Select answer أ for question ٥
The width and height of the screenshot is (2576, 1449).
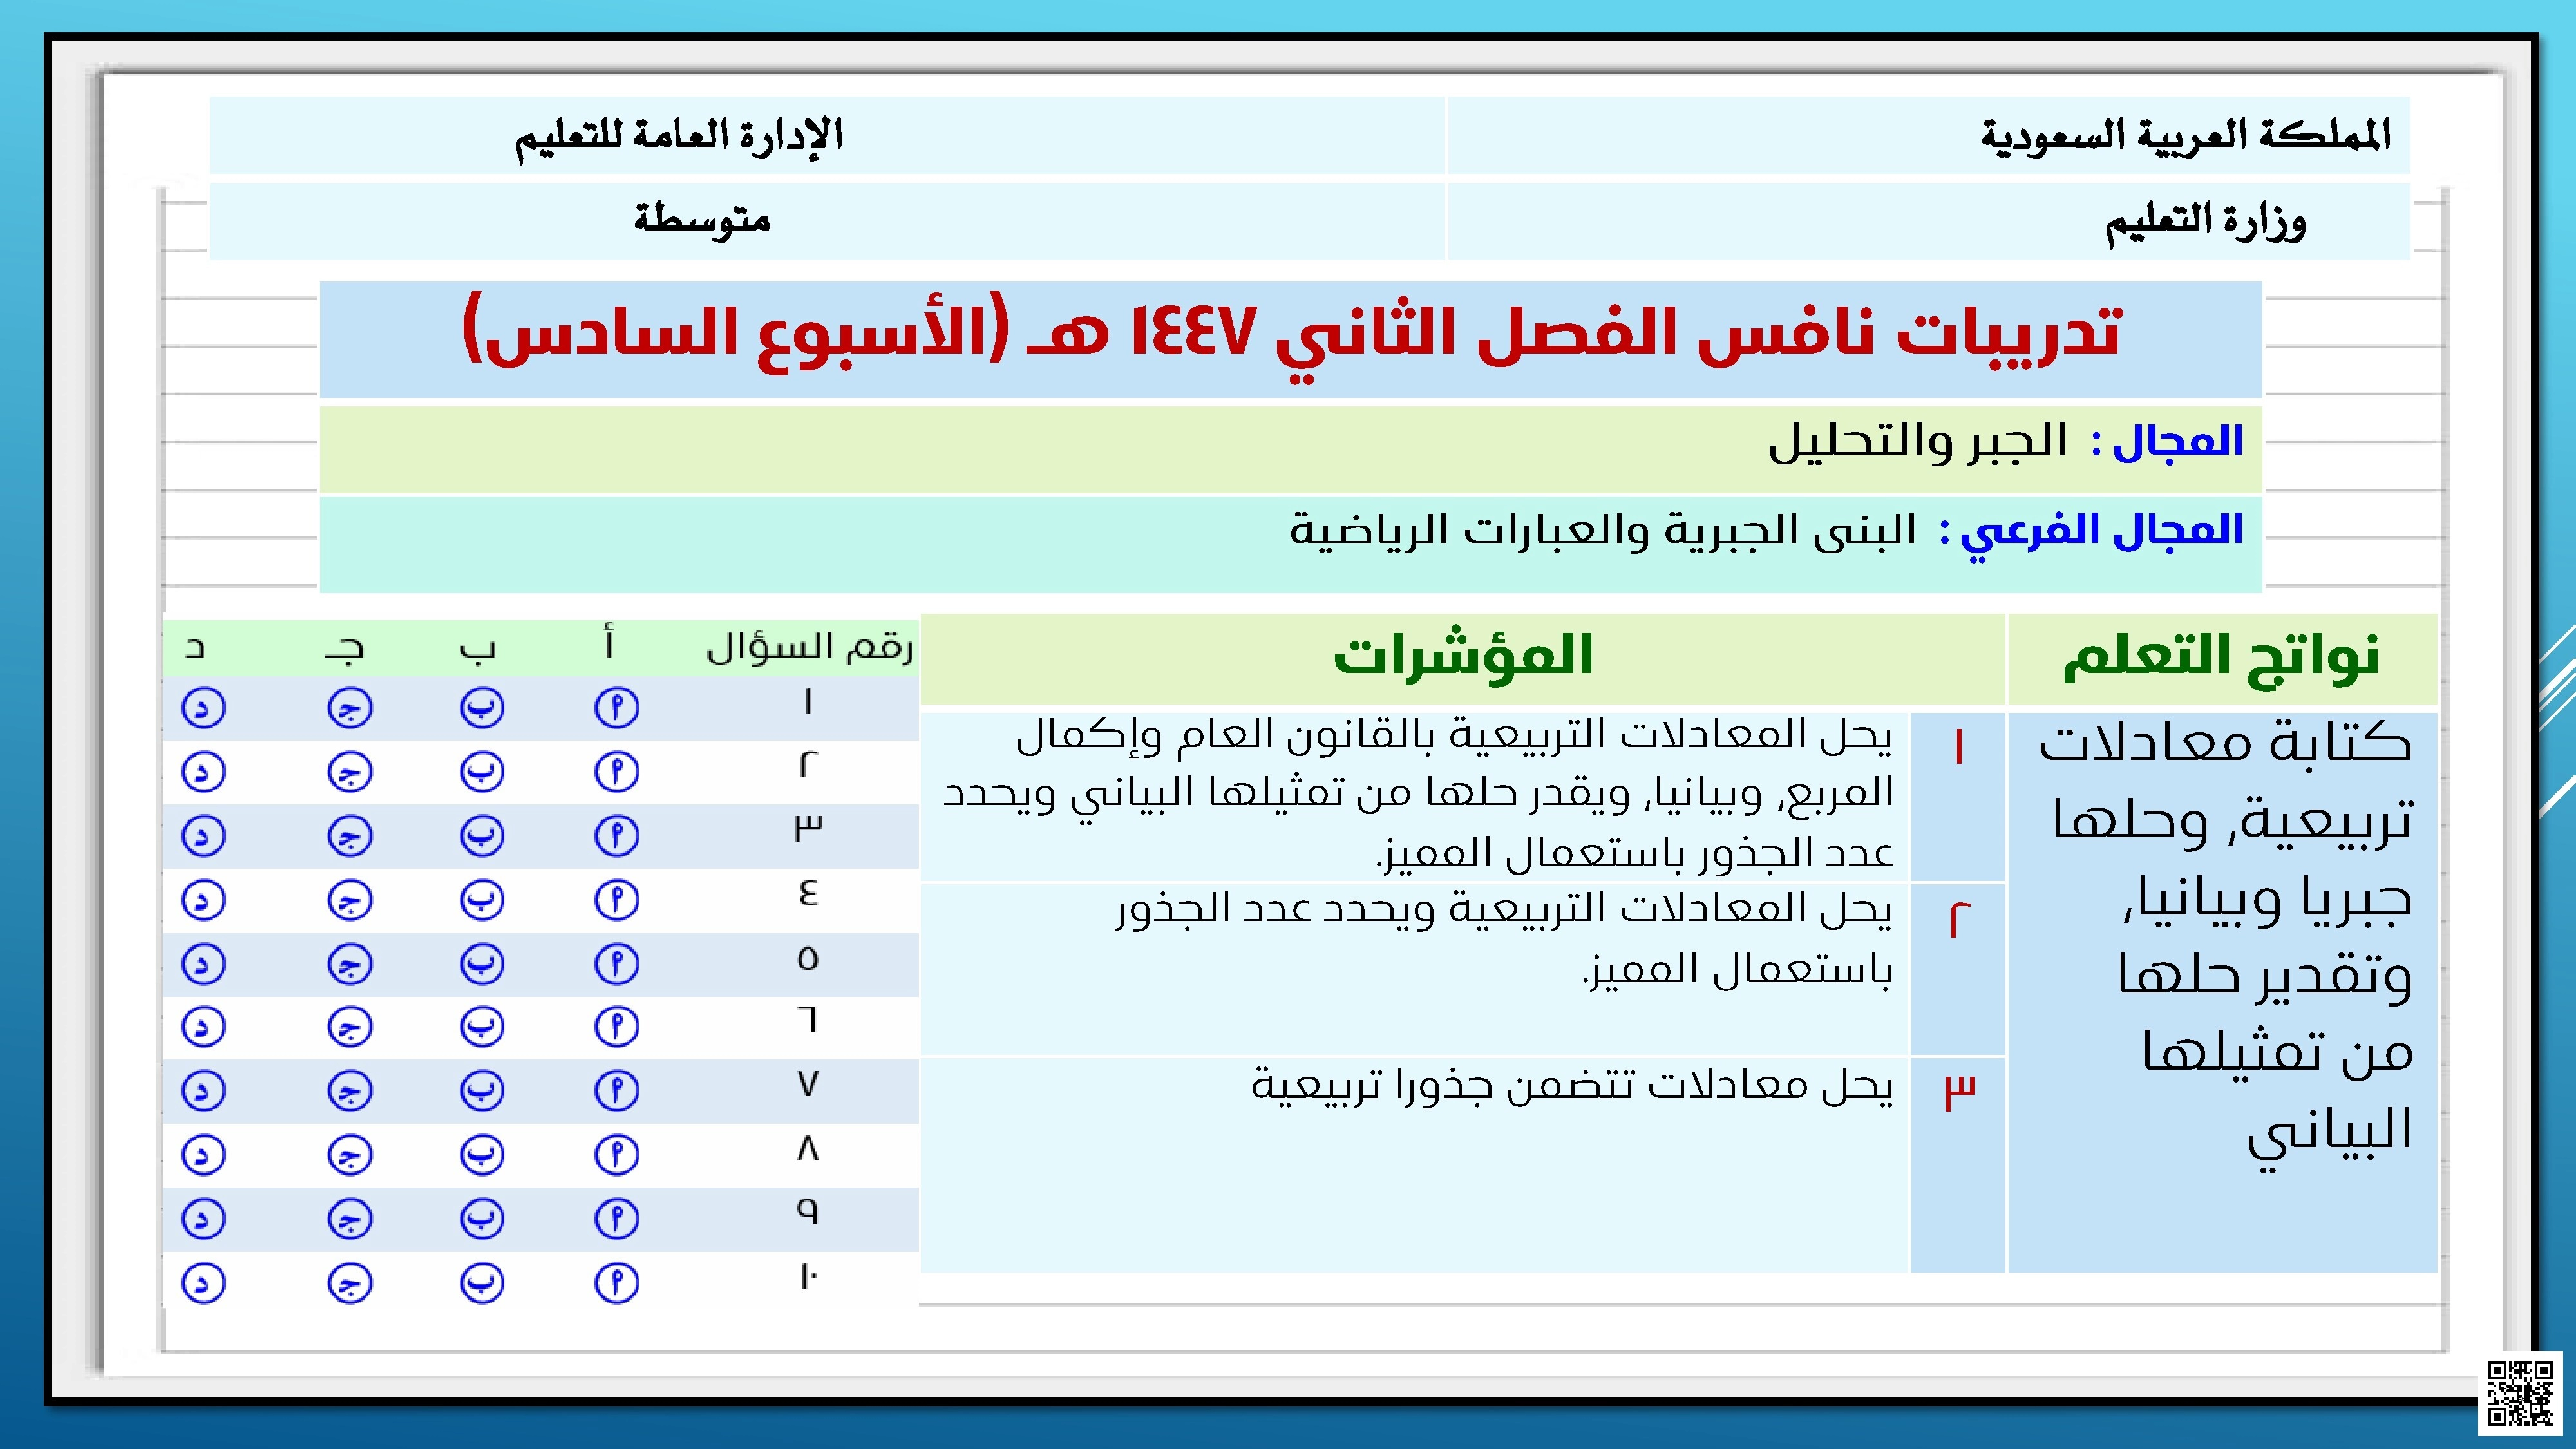click(617, 964)
